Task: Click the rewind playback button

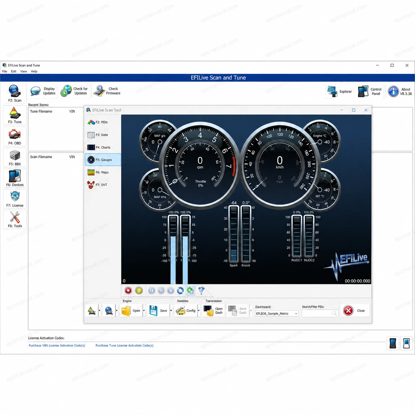Action: coord(161,290)
